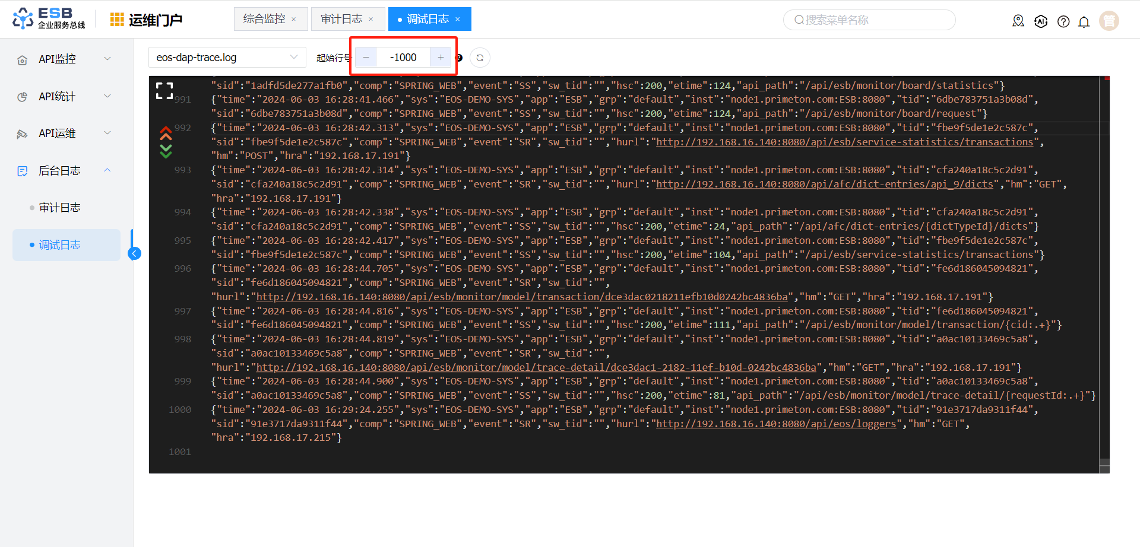Viewport: 1140px width, 547px height.
Task: Click the 运维门户 portal title
Action: coord(156,20)
